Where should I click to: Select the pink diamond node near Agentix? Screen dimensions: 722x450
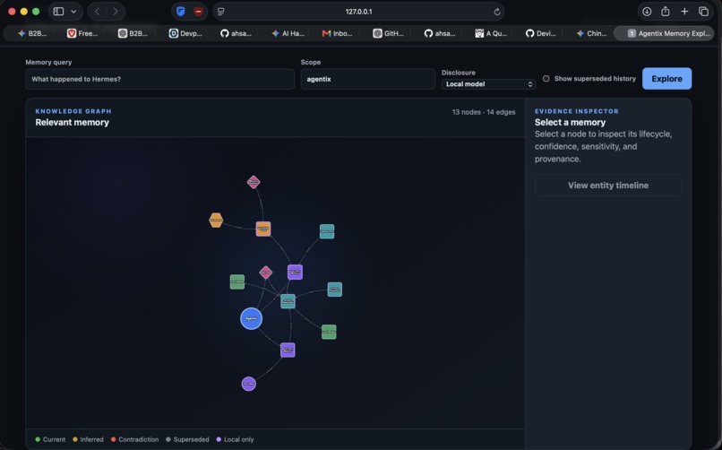click(x=266, y=273)
